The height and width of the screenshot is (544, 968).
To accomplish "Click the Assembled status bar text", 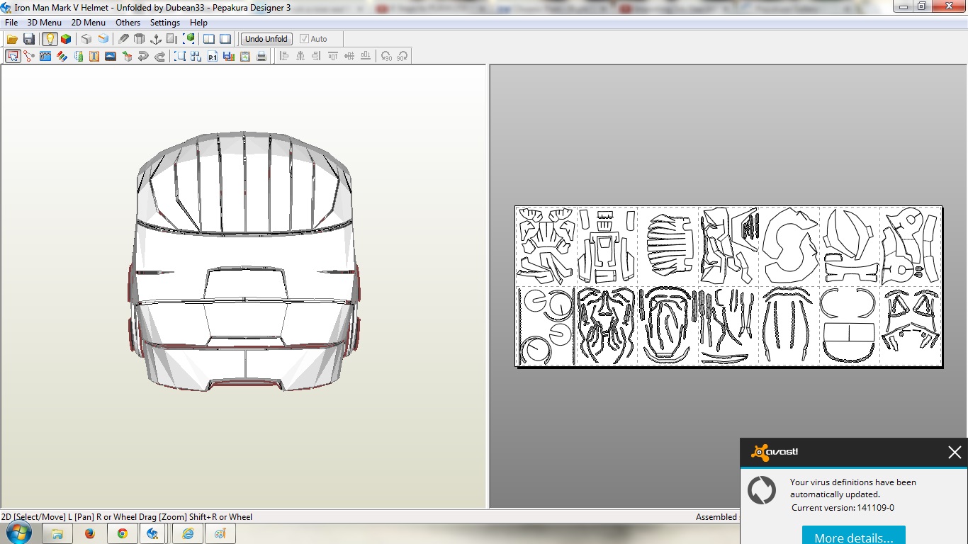I will pyautogui.click(x=716, y=517).
